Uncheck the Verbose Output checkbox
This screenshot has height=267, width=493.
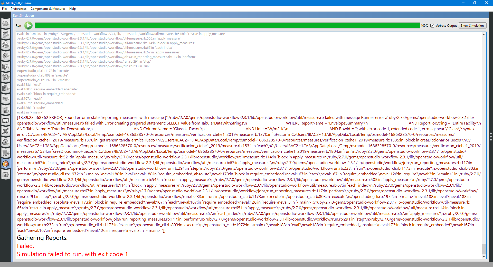[x=432, y=25]
